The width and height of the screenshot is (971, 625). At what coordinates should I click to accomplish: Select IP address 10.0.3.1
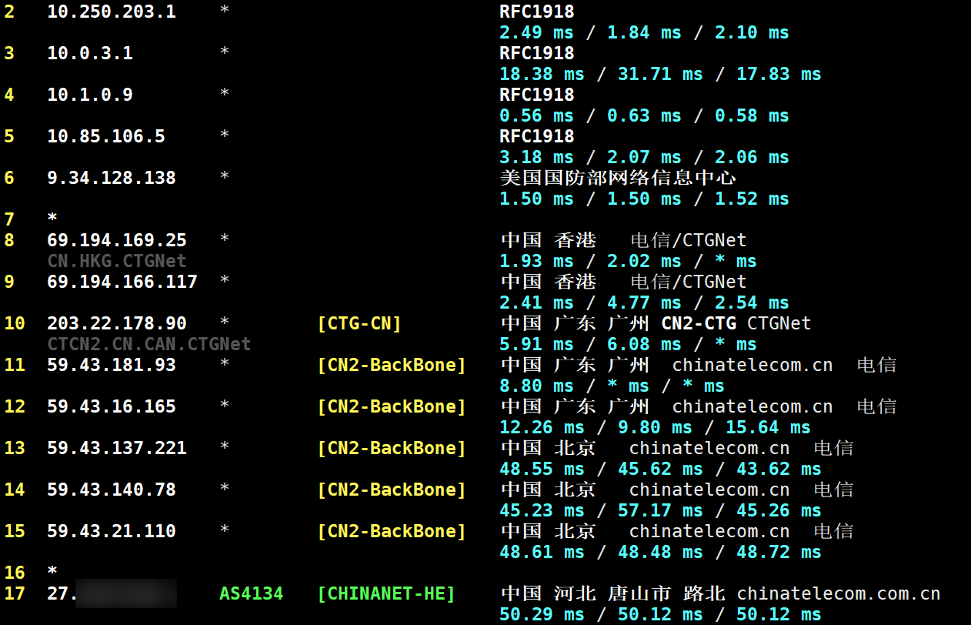[x=90, y=53]
